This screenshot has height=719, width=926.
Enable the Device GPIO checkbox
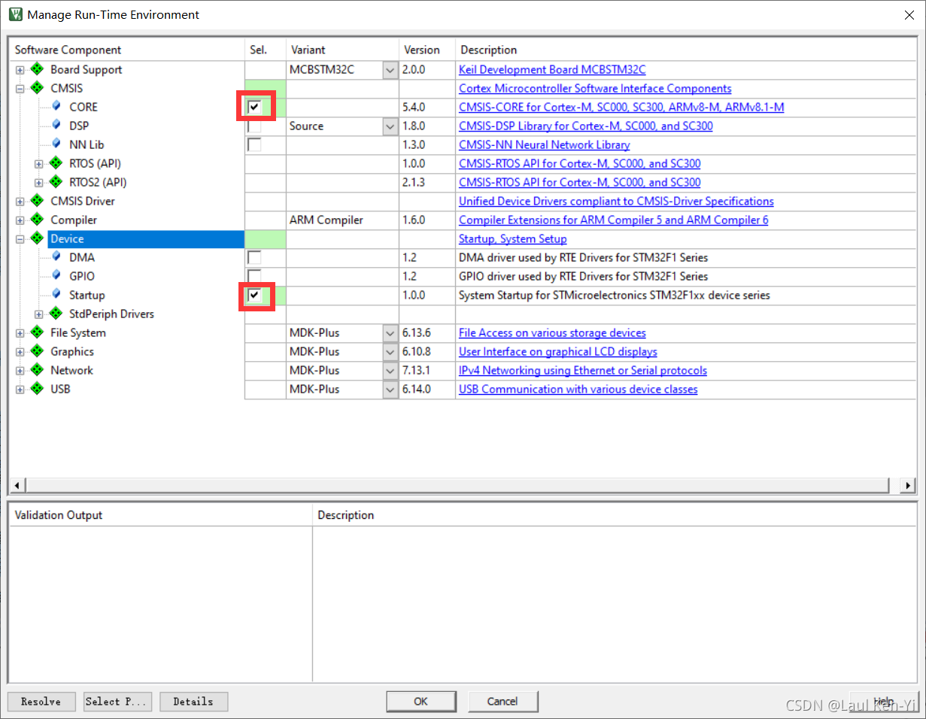(x=255, y=276)
